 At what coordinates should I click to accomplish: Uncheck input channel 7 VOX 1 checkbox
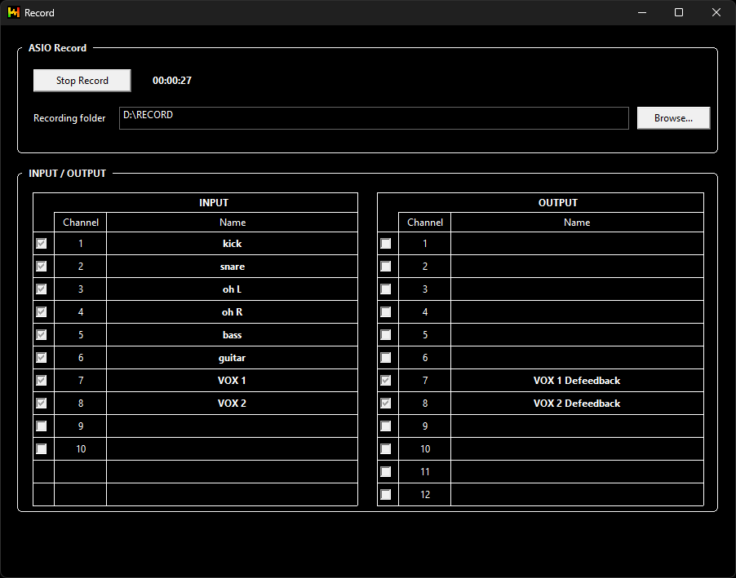click(x=42, y=381)
